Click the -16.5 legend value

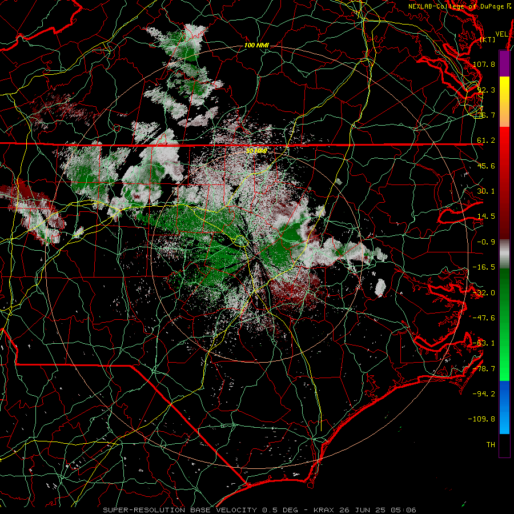tap(484, 267)
